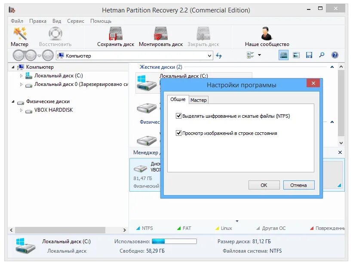Viewport: 359px width, 272px height.
Task: Confirm settings with OK button
Action: pyautogui.click(x=264, y=185)
